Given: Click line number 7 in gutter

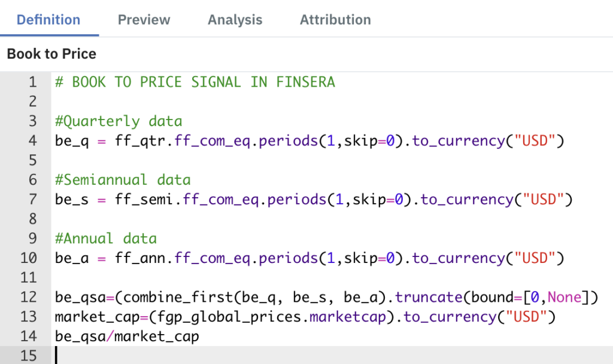Looking at the screenshot, I should pos(33,200).
